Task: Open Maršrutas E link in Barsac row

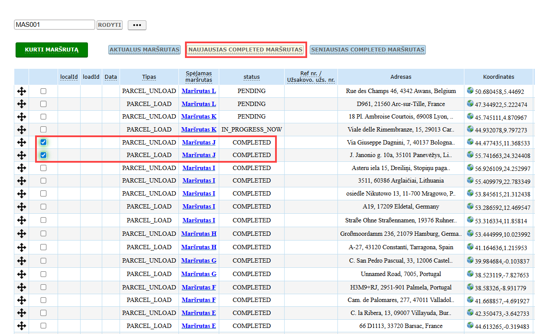Action: 199,326
